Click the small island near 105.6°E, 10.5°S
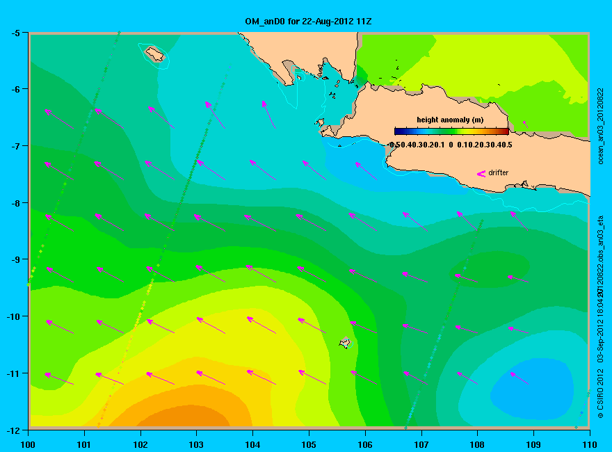 pyautogui.click(x=345, y=343)
